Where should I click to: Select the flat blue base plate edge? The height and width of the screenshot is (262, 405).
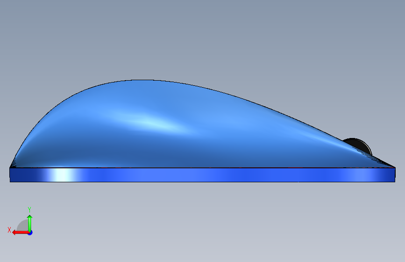[x=203, y=175]
